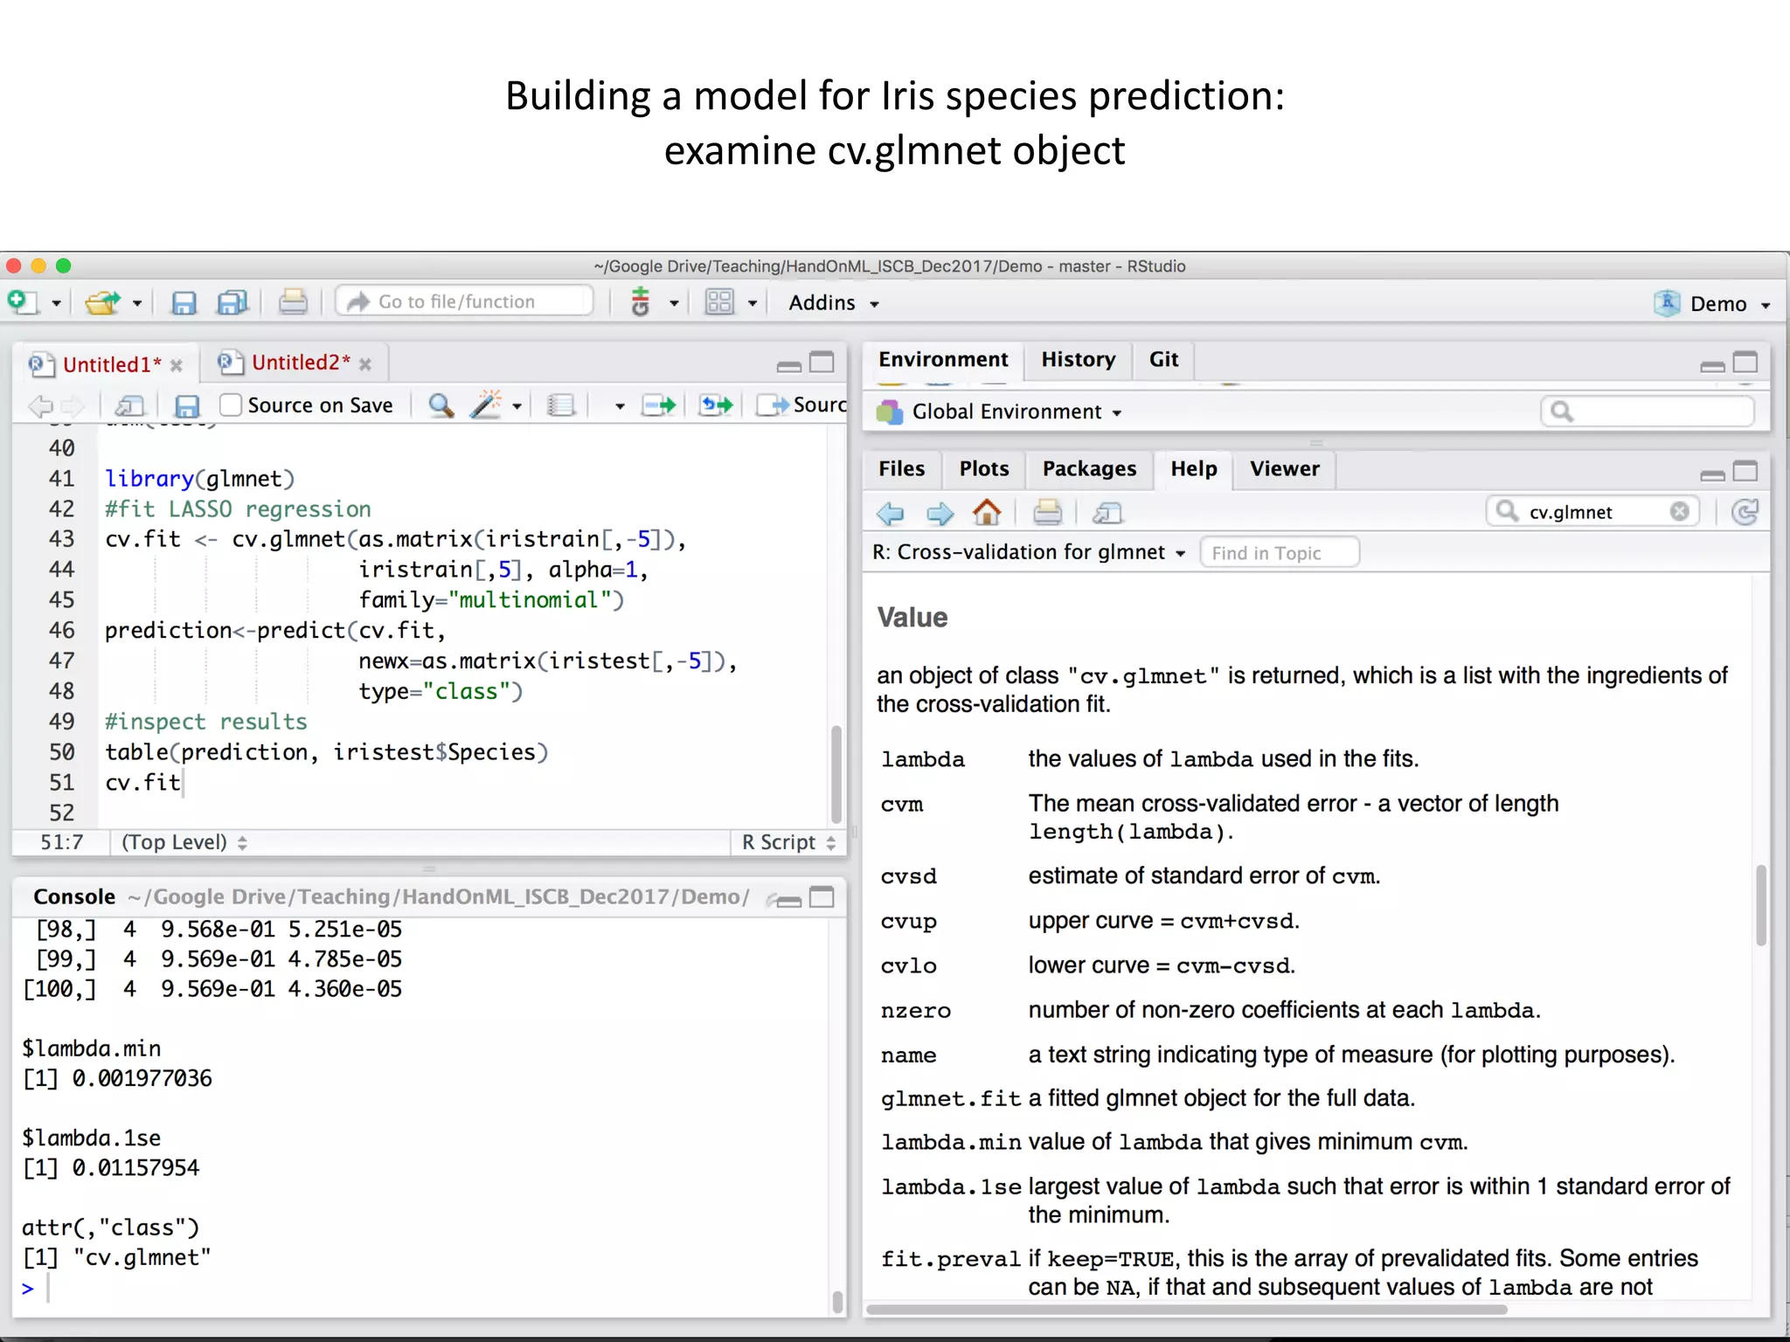Click the New File icon in the main toolbar
The image size is (1790, 1342).
click(x=22, y=302)
